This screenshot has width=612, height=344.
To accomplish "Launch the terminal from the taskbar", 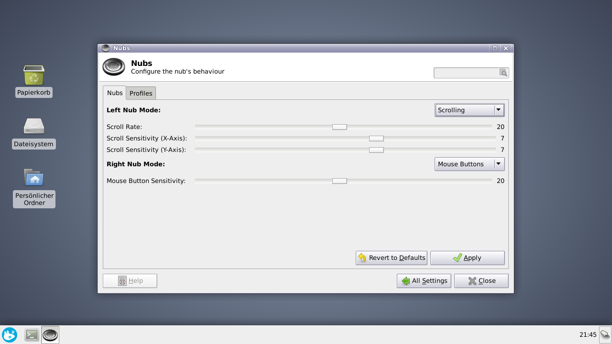I will (x=32, y=335).
